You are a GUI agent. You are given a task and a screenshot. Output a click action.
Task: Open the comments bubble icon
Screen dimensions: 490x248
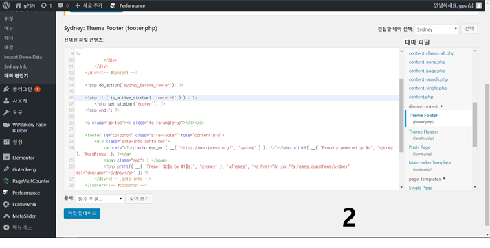[63, 5]
